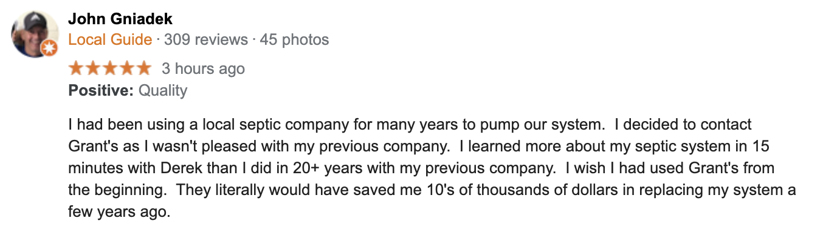Viewport: 823px width, 235px height.
Task: Click the 3 hours ago timestamp
Action: 203,69
